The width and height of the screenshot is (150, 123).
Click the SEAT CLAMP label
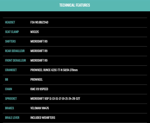(12, 32)
